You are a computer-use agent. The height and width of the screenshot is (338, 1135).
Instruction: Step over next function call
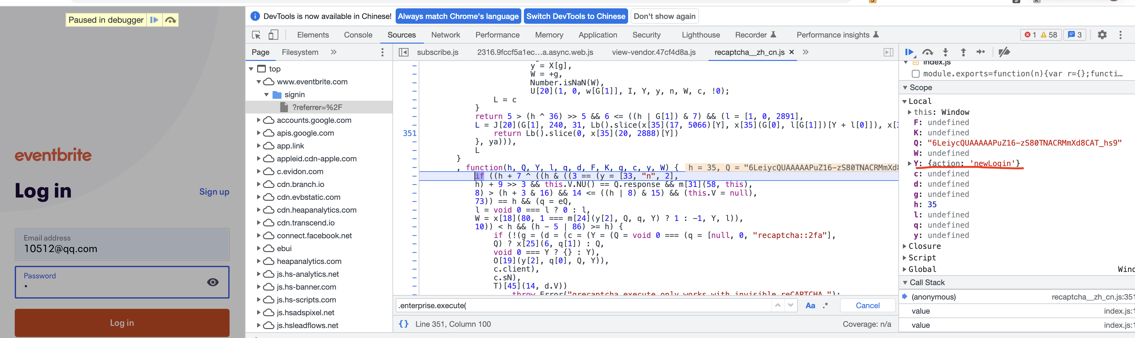point(928,53)
